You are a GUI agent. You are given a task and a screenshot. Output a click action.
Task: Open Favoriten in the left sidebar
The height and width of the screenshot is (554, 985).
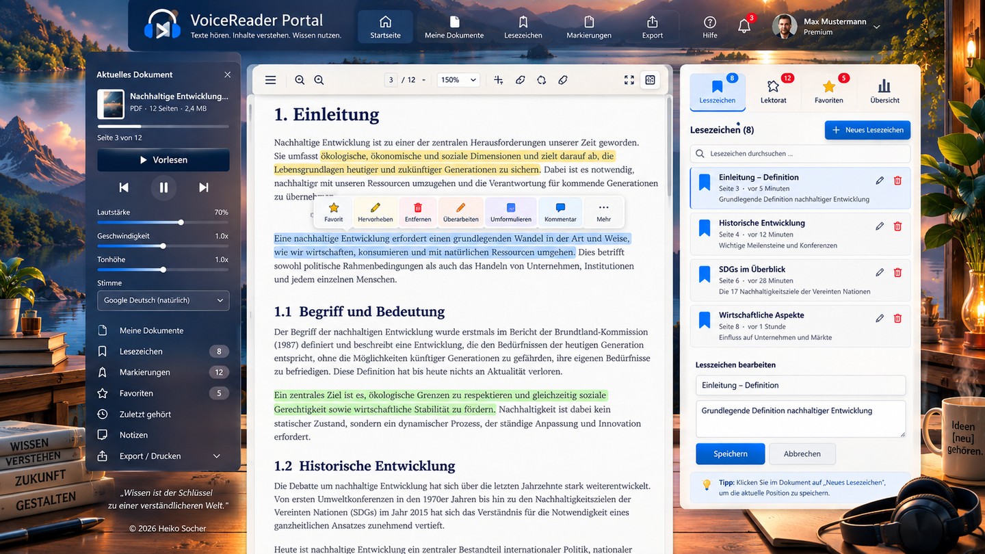pyautogui.click(x=163, y=393)
